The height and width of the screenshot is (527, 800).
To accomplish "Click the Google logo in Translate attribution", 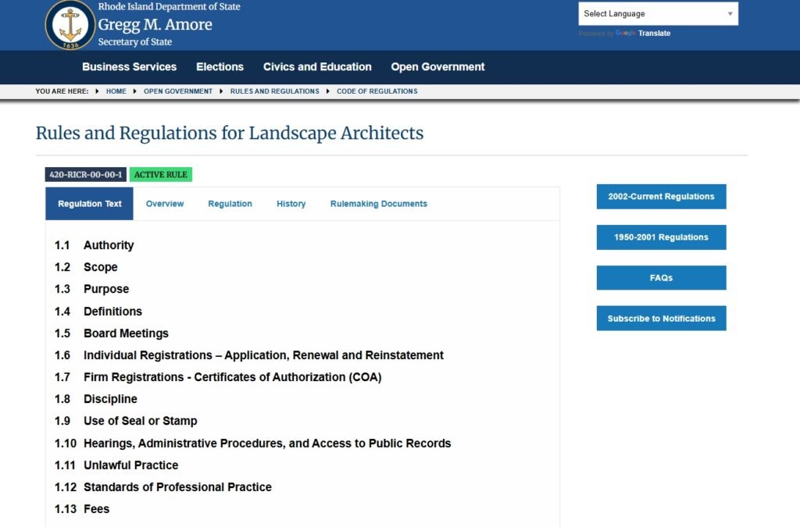I will [626, 34].
